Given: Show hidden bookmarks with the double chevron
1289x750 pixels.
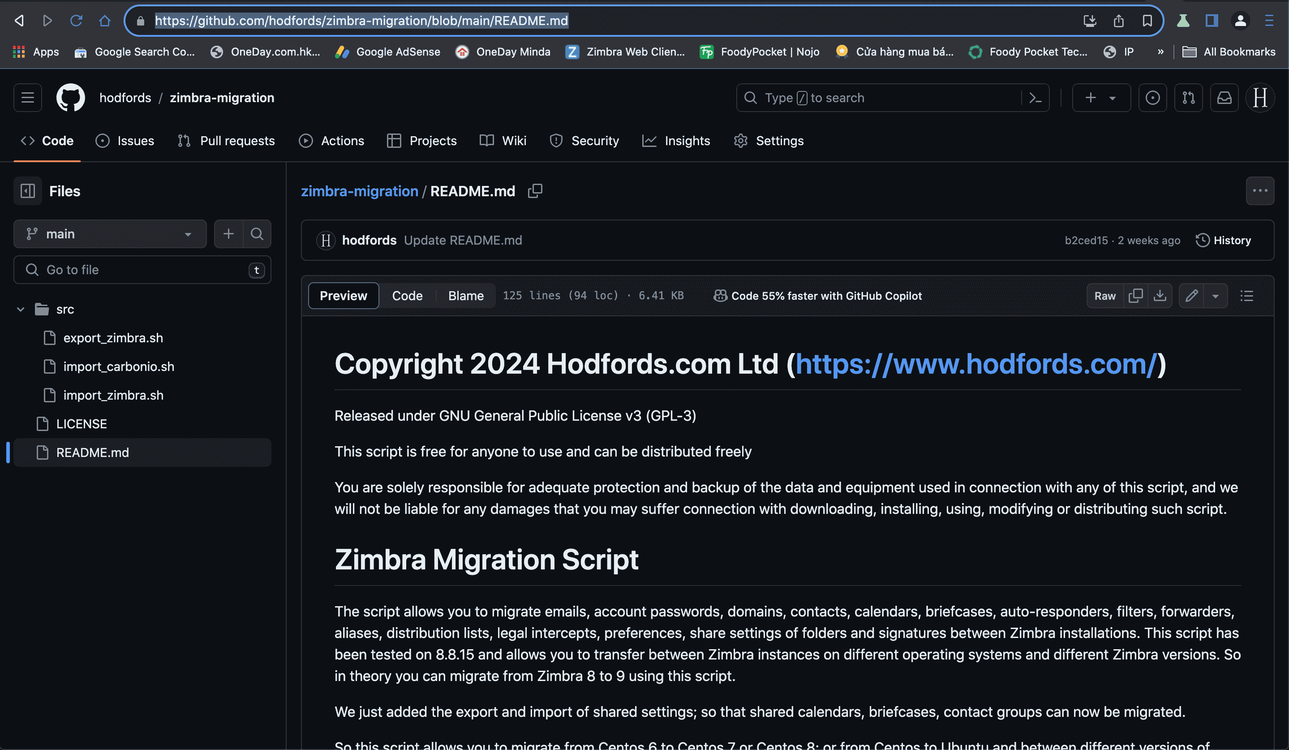Looking at the screenshot, I should [1160, 52].
